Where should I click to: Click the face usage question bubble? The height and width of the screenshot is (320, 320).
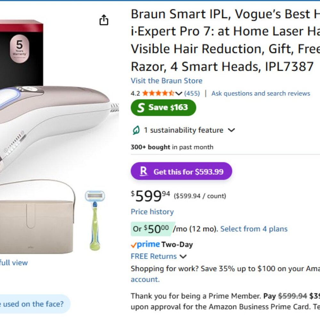click(32, 304)
